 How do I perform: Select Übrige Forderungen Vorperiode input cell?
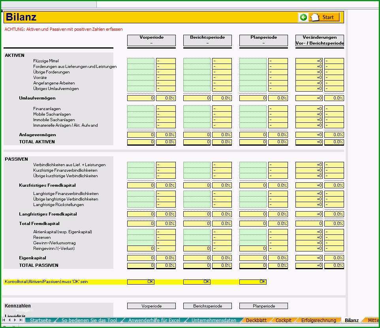click(141, 72)
